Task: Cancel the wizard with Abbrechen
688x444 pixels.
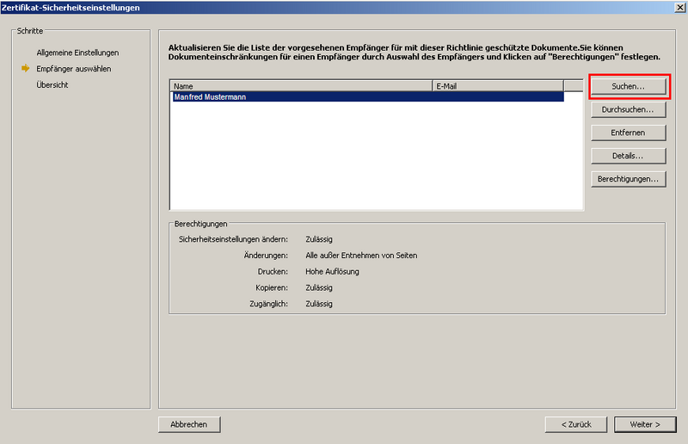Action: click(x=189, y=423)
